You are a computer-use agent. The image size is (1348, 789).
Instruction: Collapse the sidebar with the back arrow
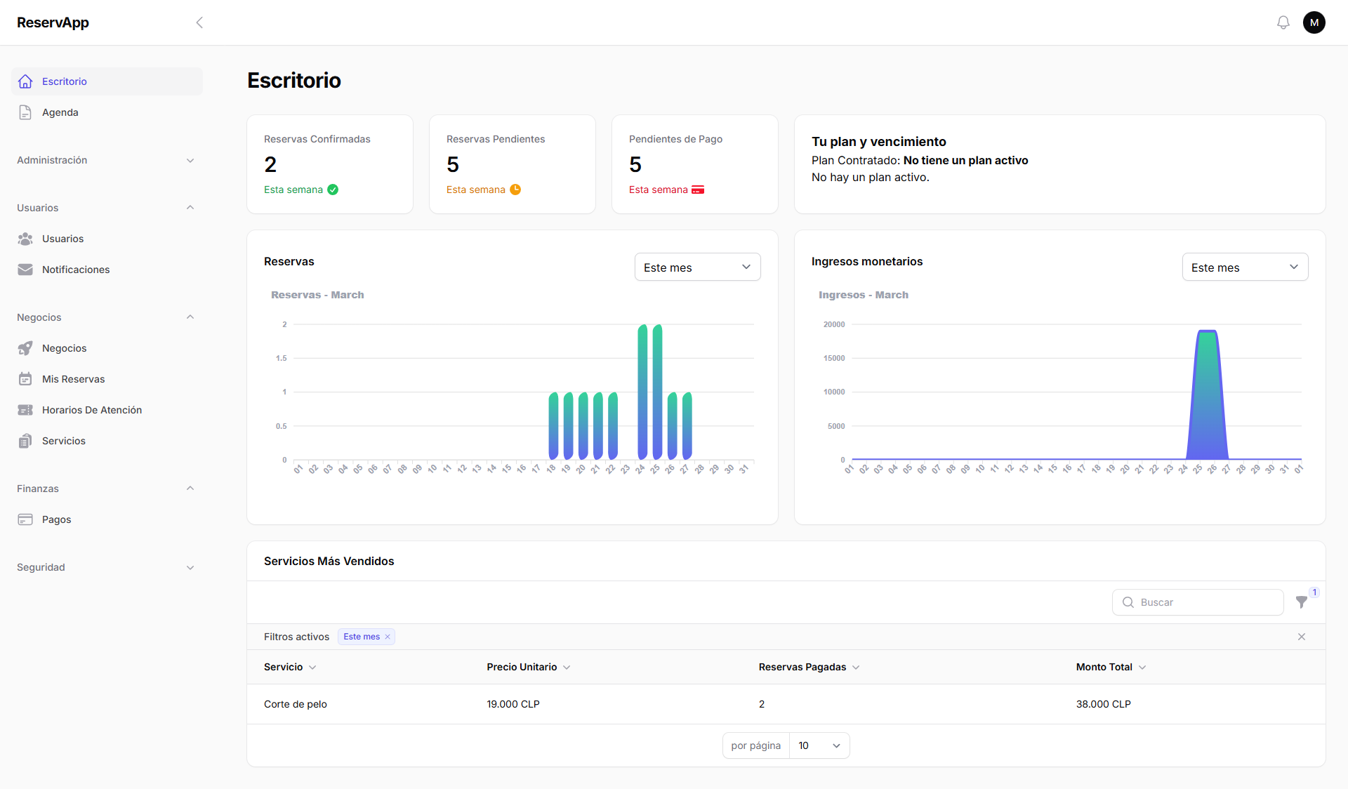199,22
